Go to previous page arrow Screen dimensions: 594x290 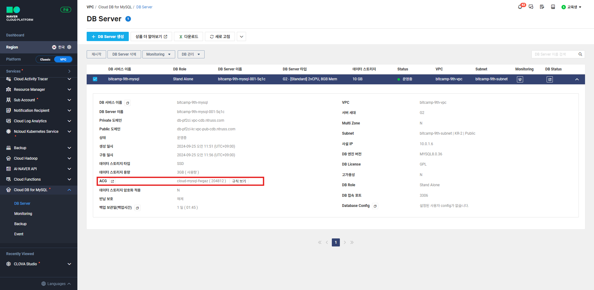[327, 242]
